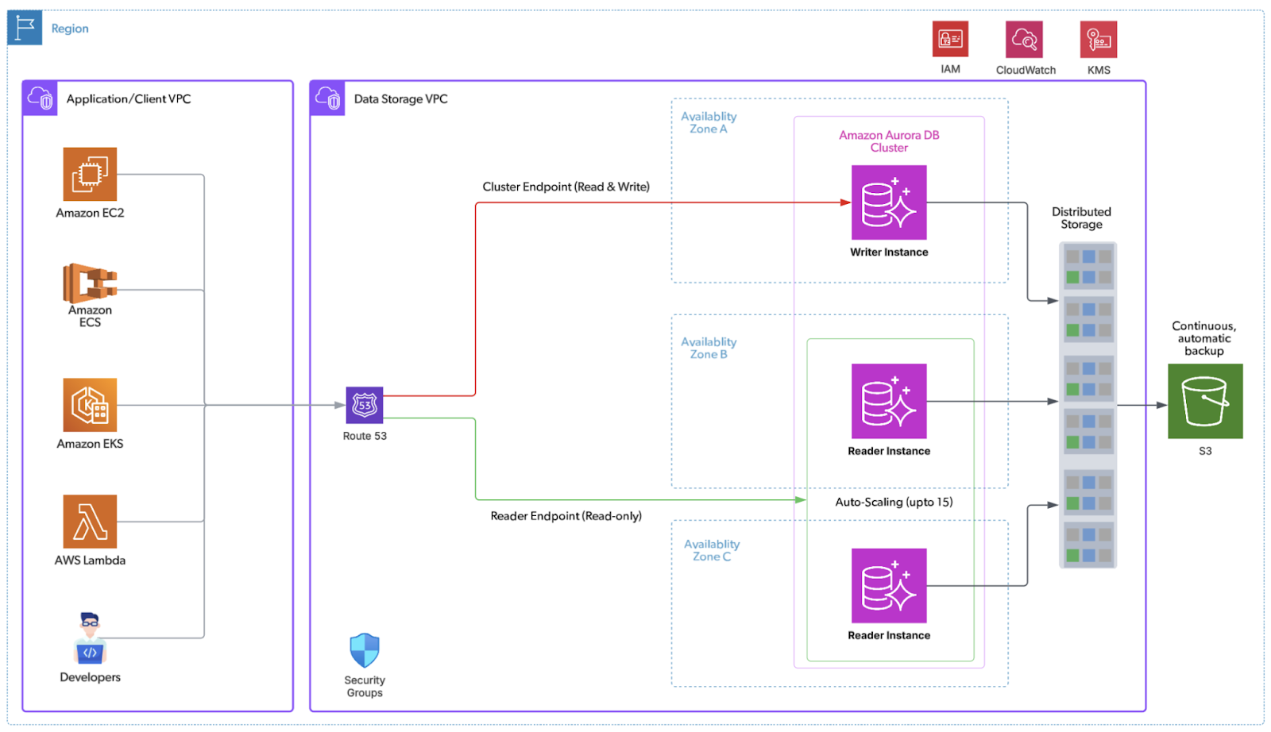
Task: Click the 'Route 53' caption
Action: pos(365,436)
